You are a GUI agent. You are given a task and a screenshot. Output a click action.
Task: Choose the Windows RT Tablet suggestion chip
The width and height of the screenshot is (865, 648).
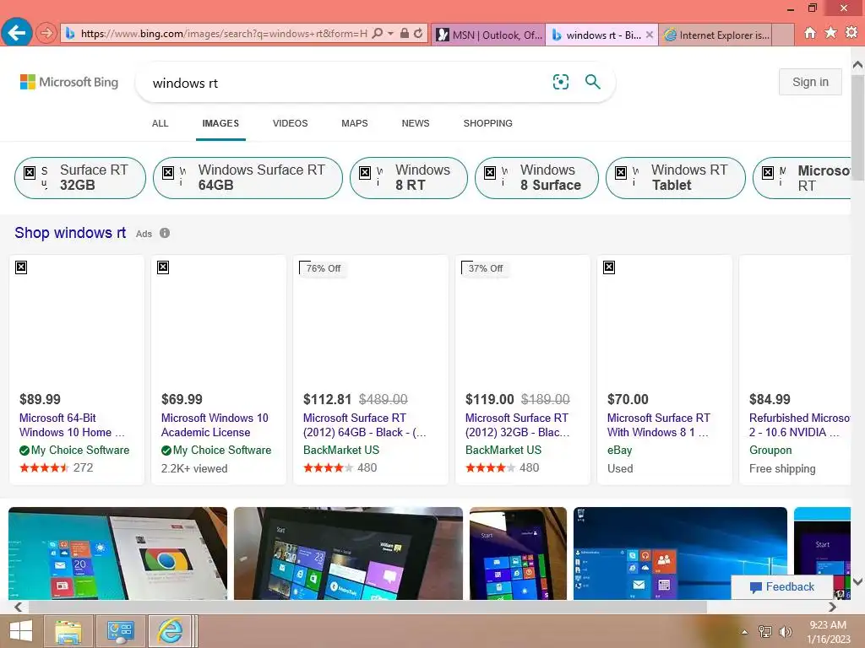pyautogui.click(x=676, y=177)
